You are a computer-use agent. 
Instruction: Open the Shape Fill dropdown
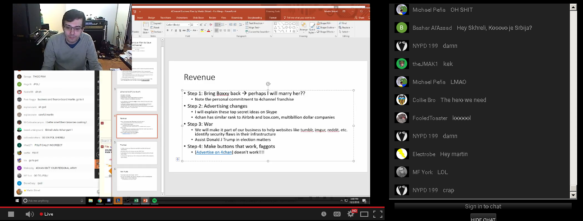324,23
